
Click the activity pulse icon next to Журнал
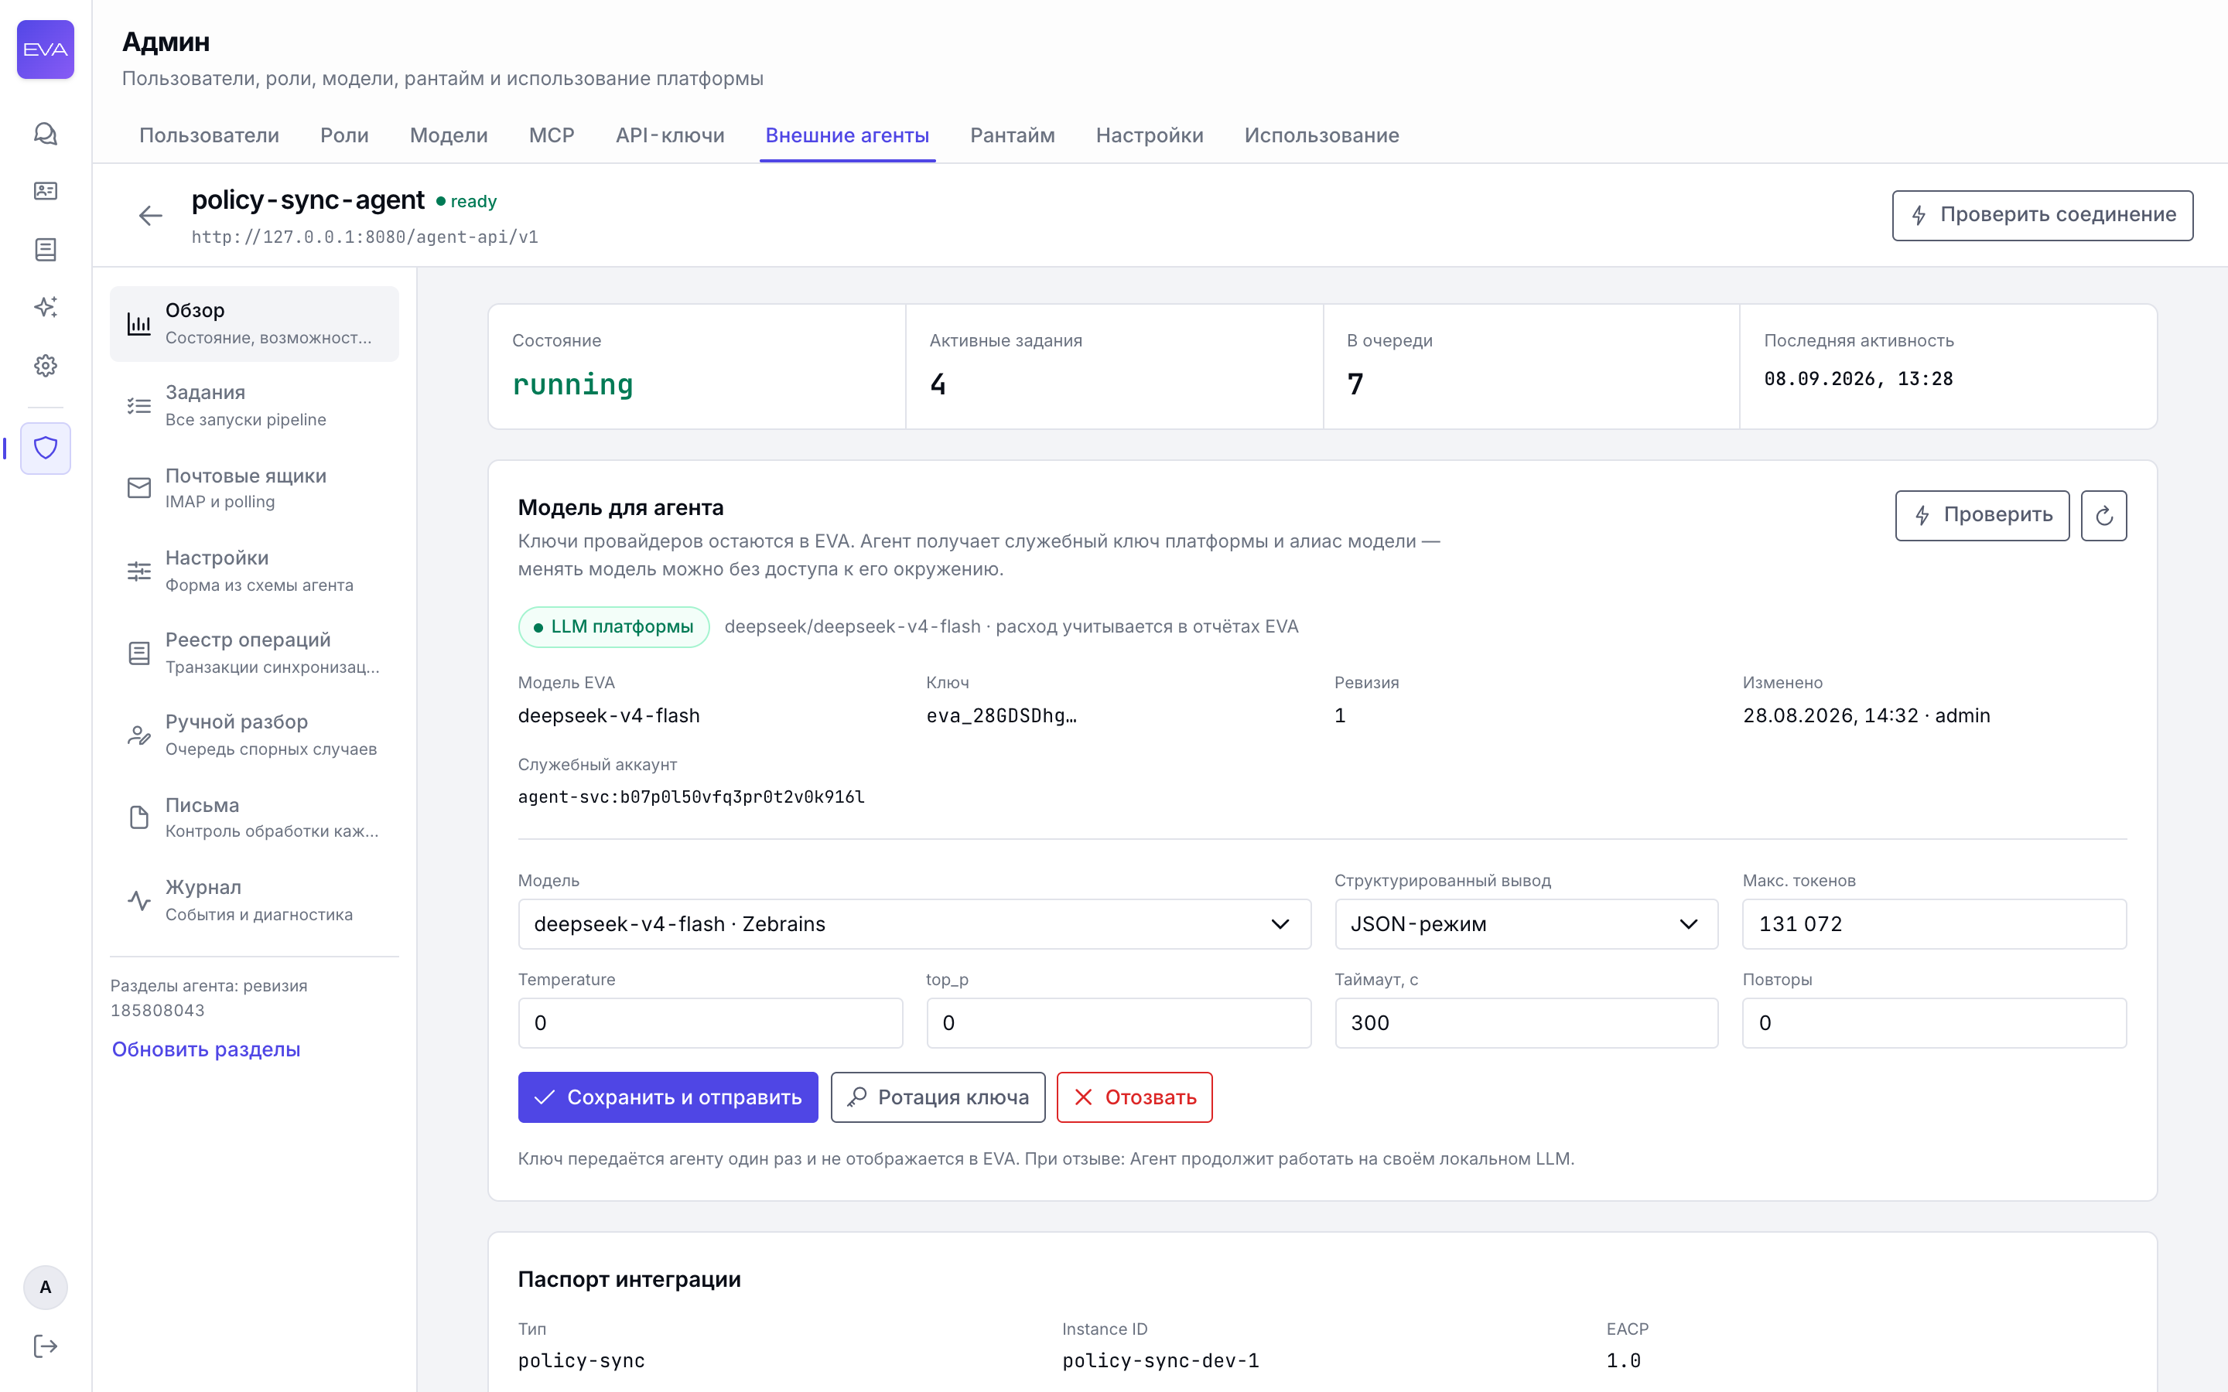click(x=139, y=900)
